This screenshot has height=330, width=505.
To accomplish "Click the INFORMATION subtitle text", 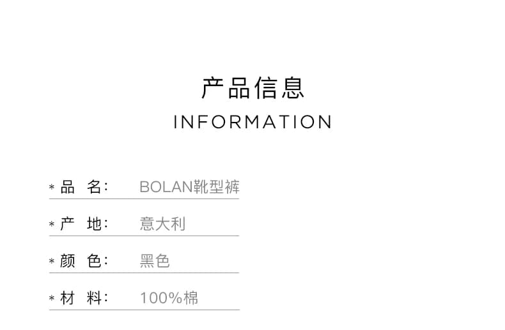I will [x=253, y=122].
